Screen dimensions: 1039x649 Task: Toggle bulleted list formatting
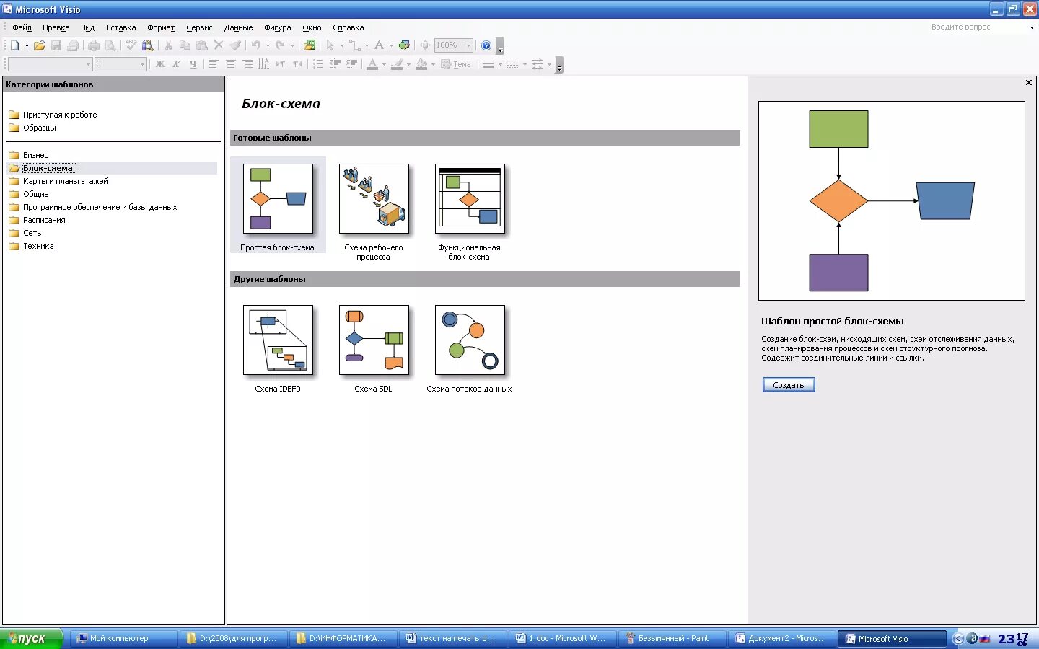coord(318,64)
